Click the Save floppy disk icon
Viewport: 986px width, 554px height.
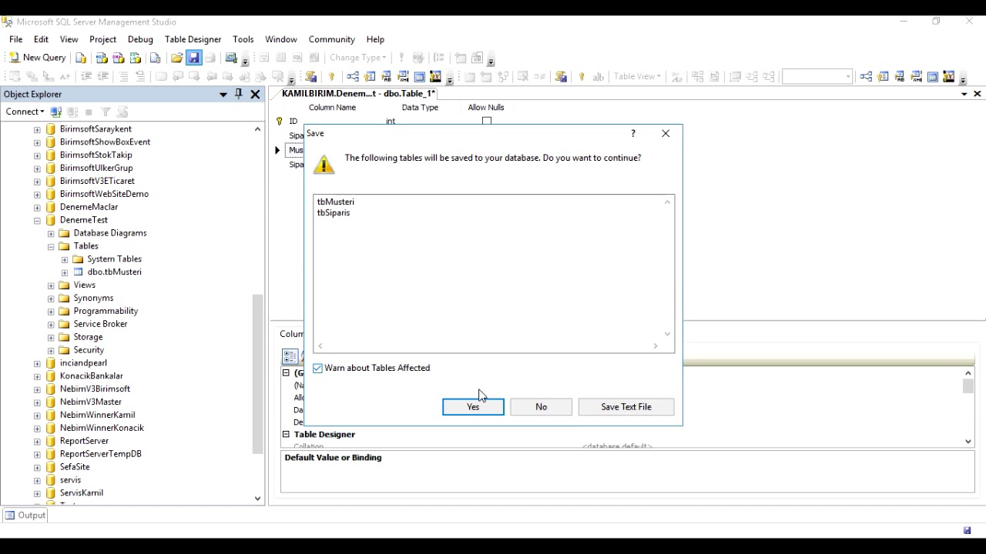pyautogui.click(x=193, y=58)
